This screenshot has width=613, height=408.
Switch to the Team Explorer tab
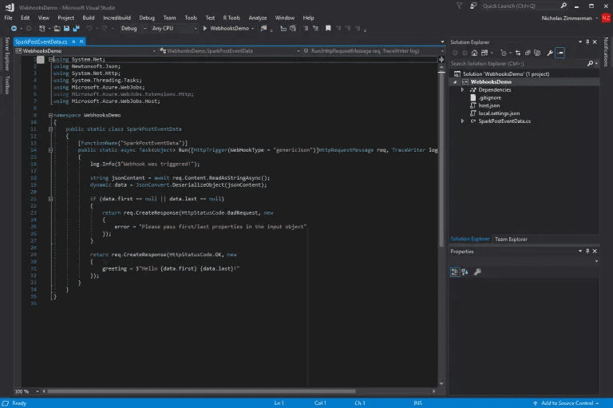click(x=511, y=239)
